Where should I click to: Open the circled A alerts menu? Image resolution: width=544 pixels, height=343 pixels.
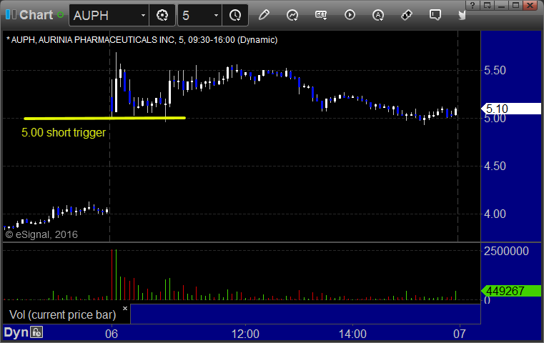378,15
